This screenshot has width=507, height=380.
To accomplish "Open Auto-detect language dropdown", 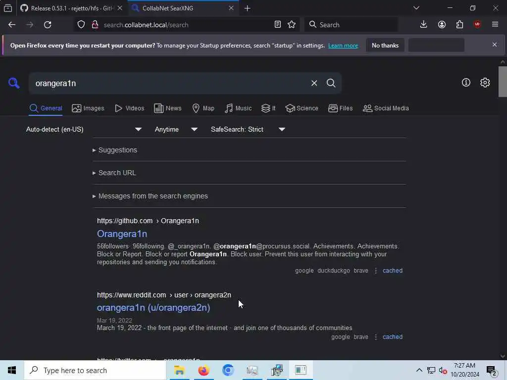I will tap(84, 129).
